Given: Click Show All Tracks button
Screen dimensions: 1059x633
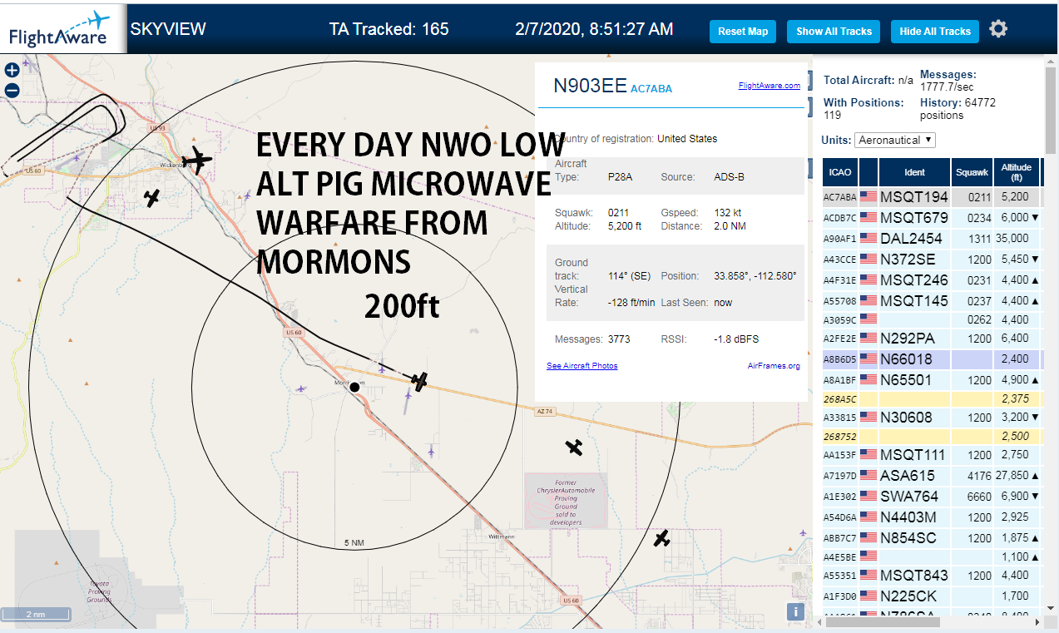Looking at the screenshot, I should (x=834, y=31).
